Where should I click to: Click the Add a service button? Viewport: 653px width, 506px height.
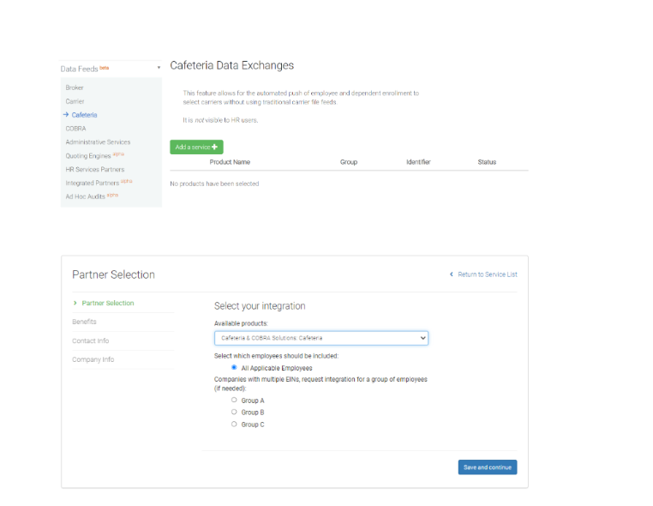click(196, 148)
